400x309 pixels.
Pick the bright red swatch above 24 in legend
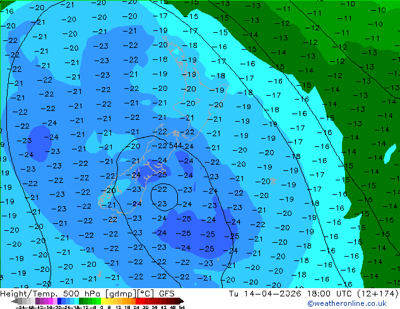(138, 301)
